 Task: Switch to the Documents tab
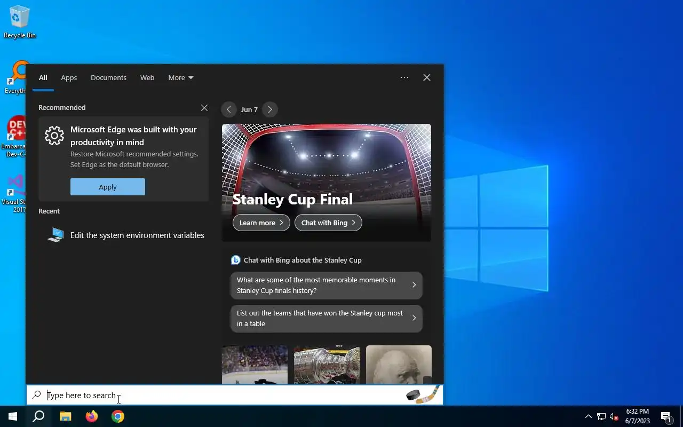[x=108, y=77]
